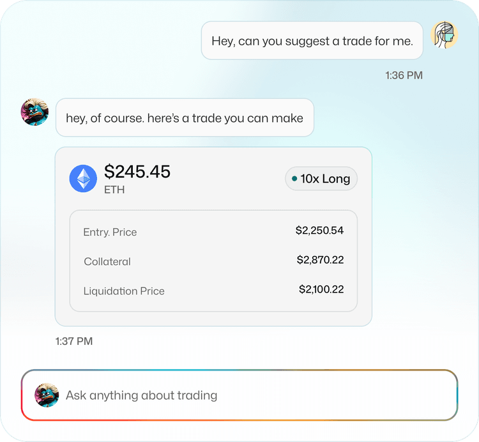The width and height of the screenshot is (479, 442).
Task: Click the 'Ask anything about trading' input field
Action: point(255,395)
